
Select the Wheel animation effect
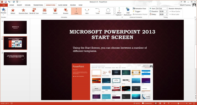13,11
